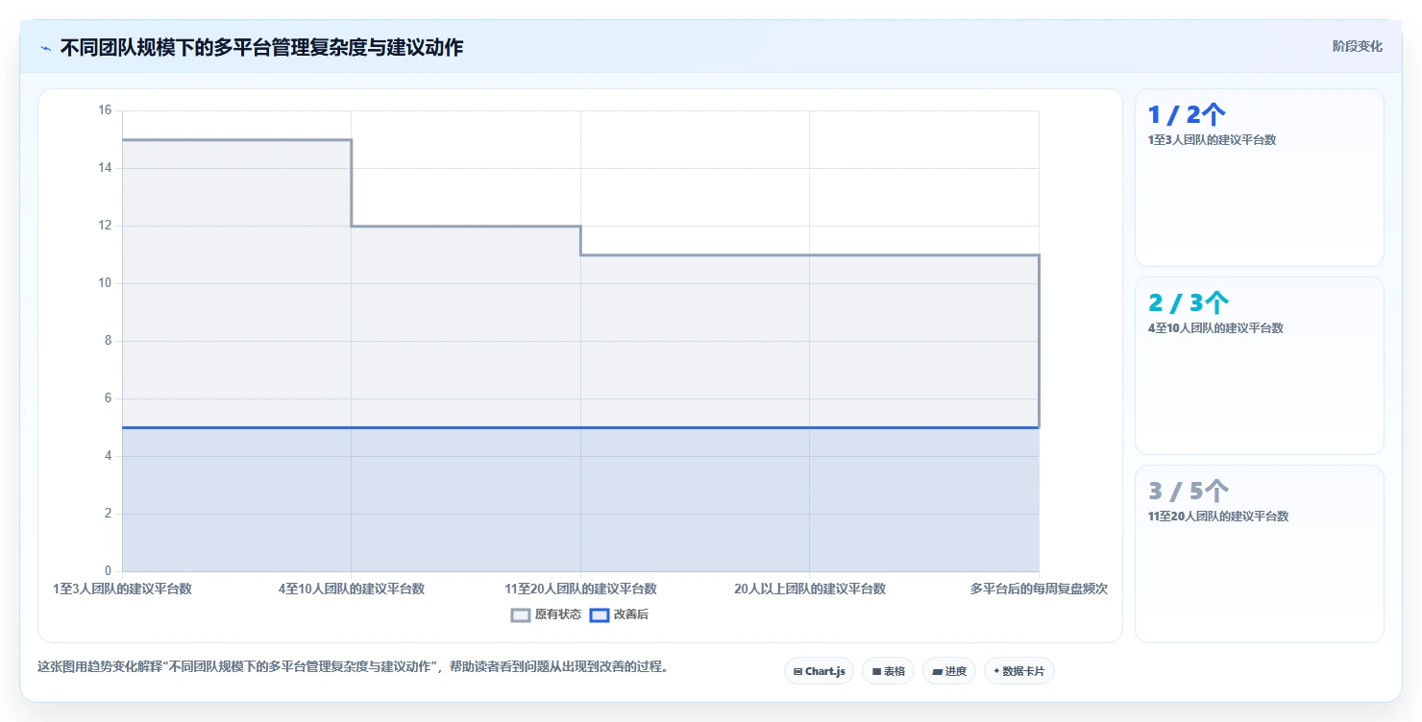Image resolution: width=1422 pixels, height=722 pixels.
Task: Click the y-axis value 12
Action: 105,226
